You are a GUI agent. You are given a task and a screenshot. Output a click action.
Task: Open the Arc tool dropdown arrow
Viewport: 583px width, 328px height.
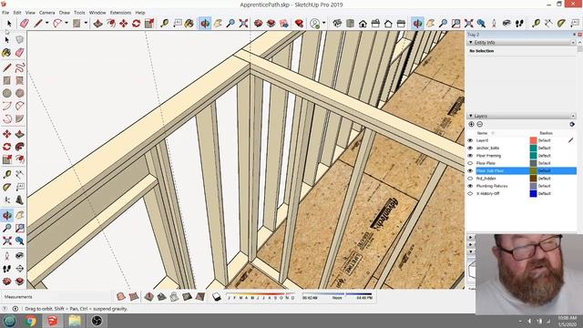(66, 24)
